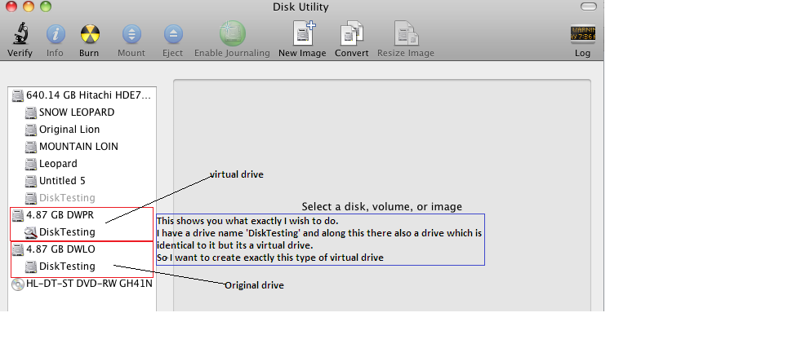
Task: Click the Hitachi hard drive icon
Action: click(18, 95)
